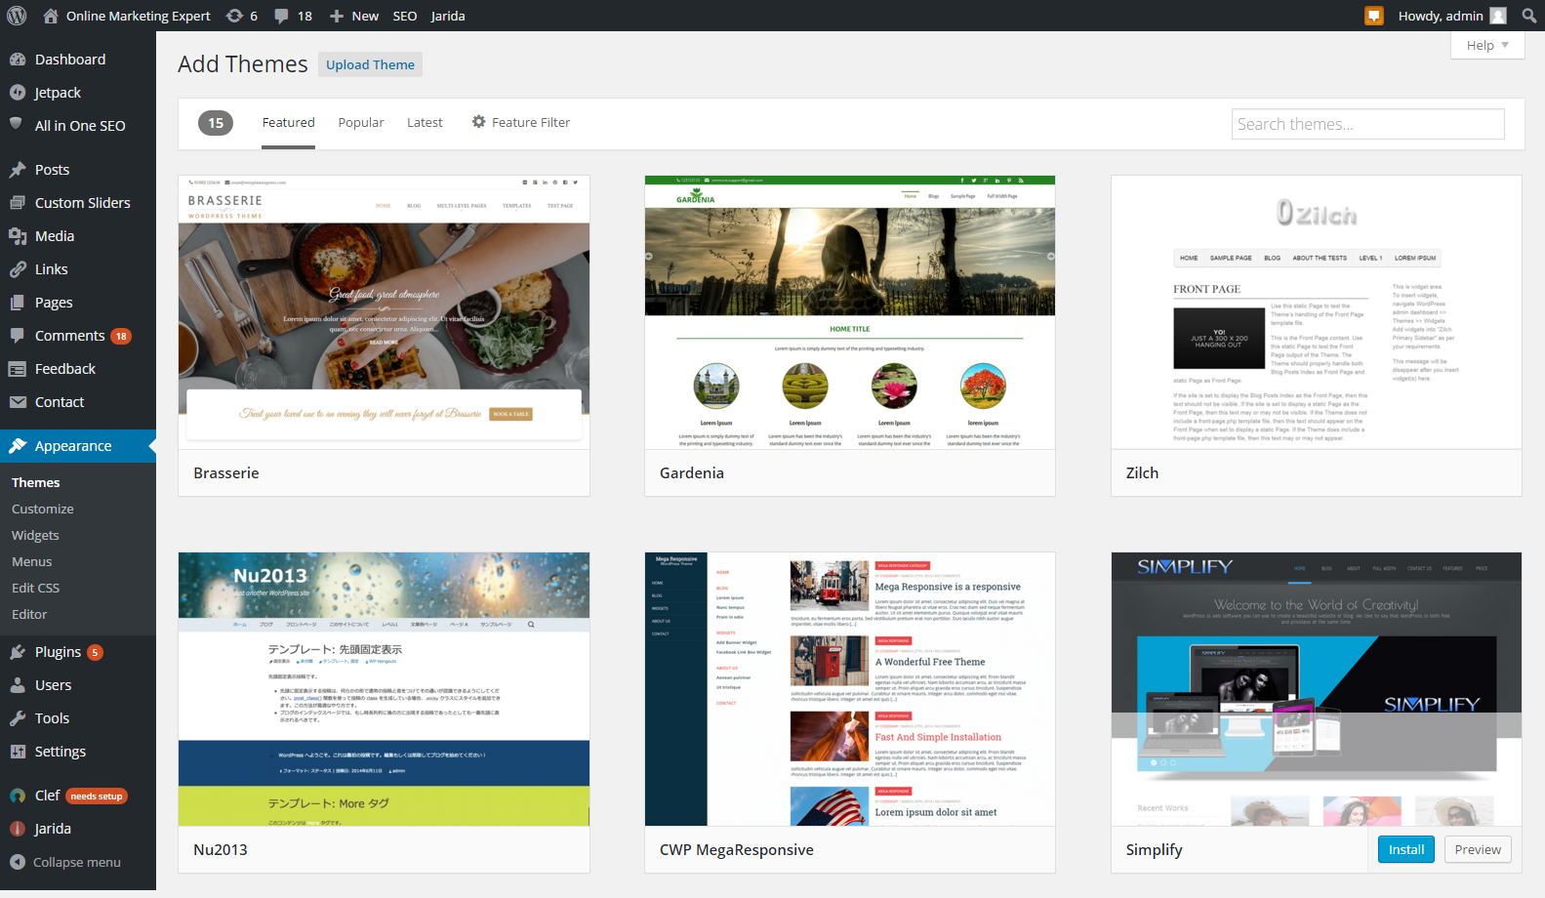
Task: Click the Pages icon in sidebar
Action: coord(18,303)
